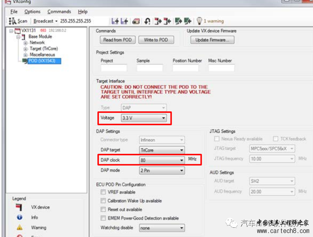Click the blue toolbar icon with left-pointing arrow
The width and height of the screenshot is (313, 237).
pos(124,21)
